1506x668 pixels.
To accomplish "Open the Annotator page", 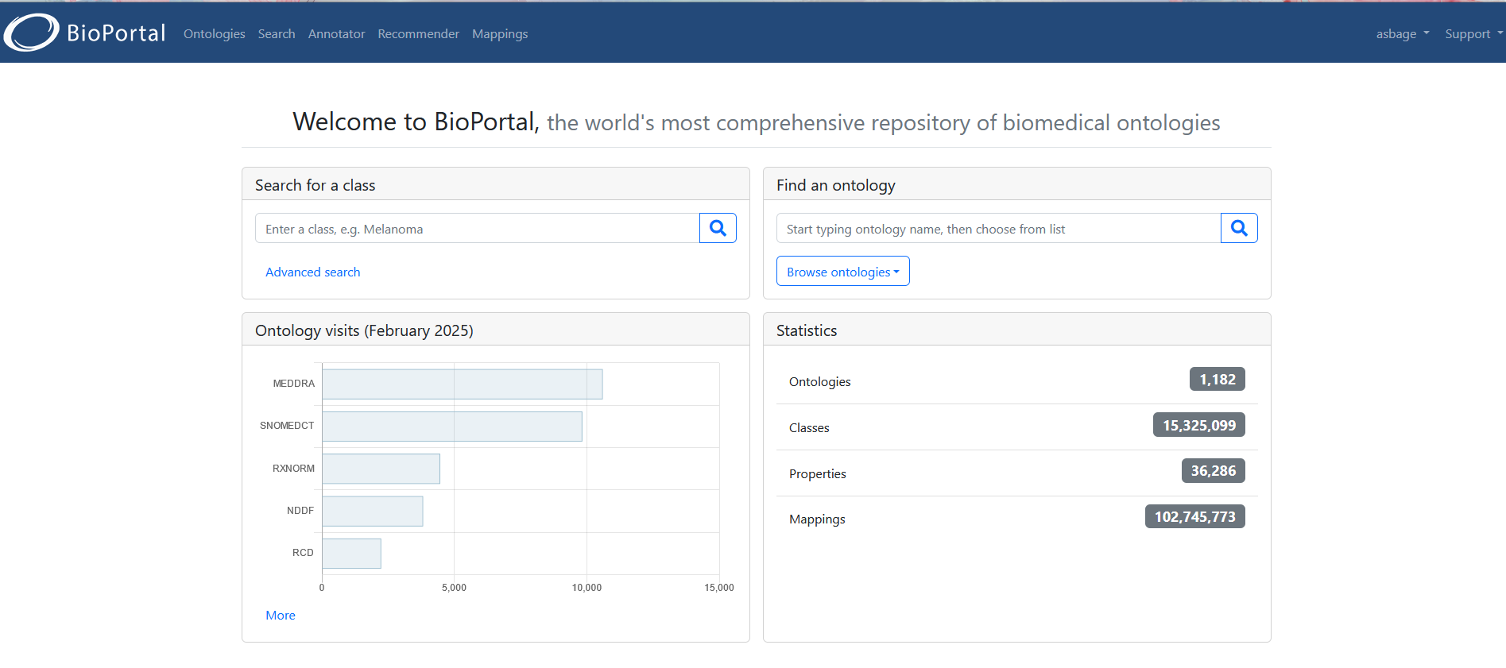I will click(x=336, y=33).
